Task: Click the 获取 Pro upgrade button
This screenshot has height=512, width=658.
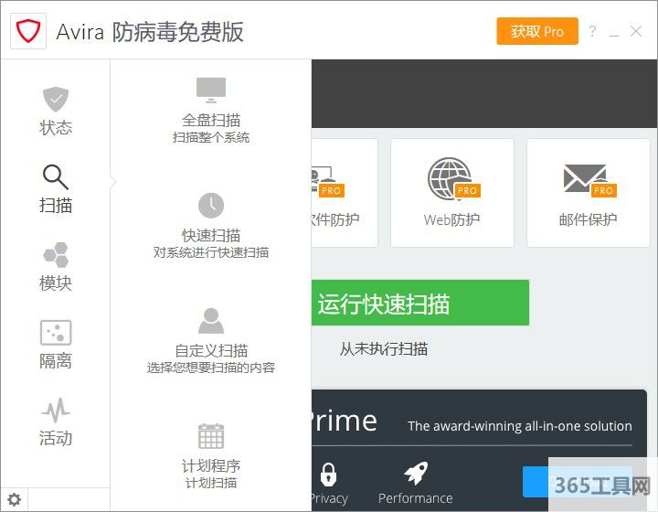Action: coord(537,31)
